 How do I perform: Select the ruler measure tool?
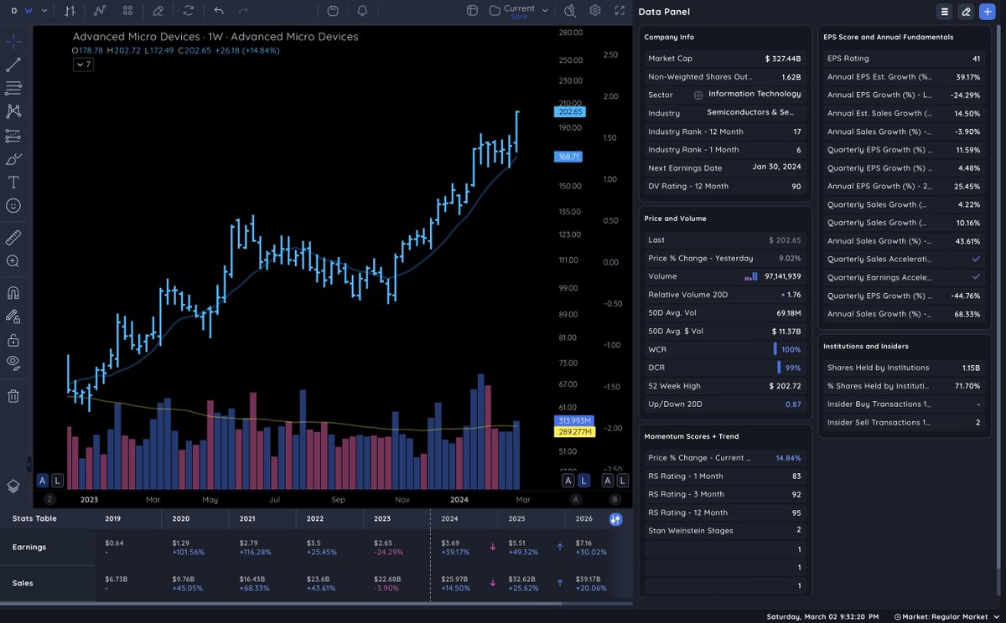13,238
